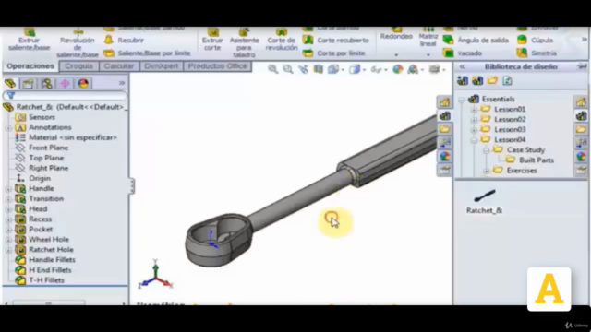Select the Pocket feature
591x332 pixels.
coord(41,229)
